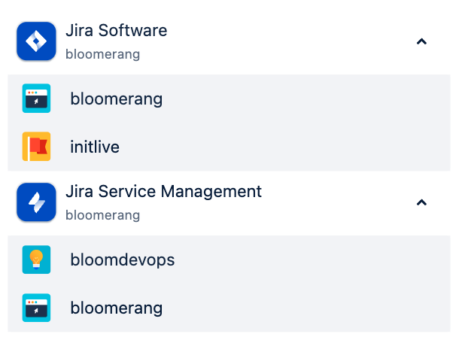
Task: Click bloomerang browser-window icon under Service Management
Action: coord(36,308)
